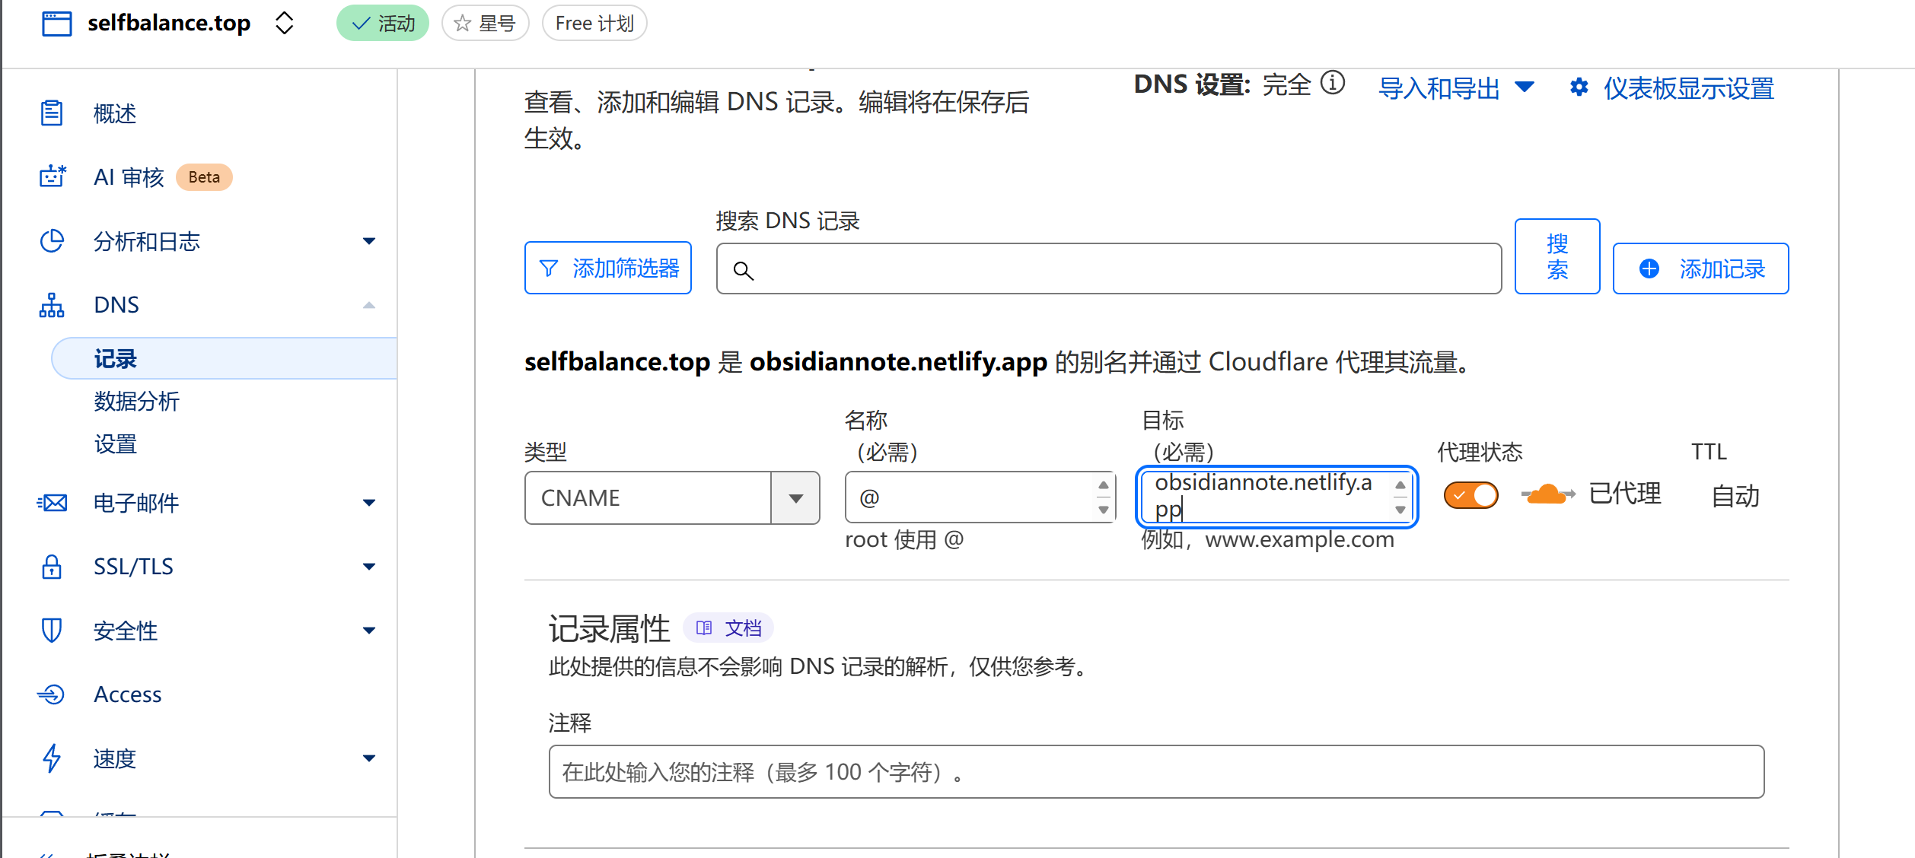Click the 分析和日志 pie chart icon
1915x858 pixels.
click(x=52, y=241)
